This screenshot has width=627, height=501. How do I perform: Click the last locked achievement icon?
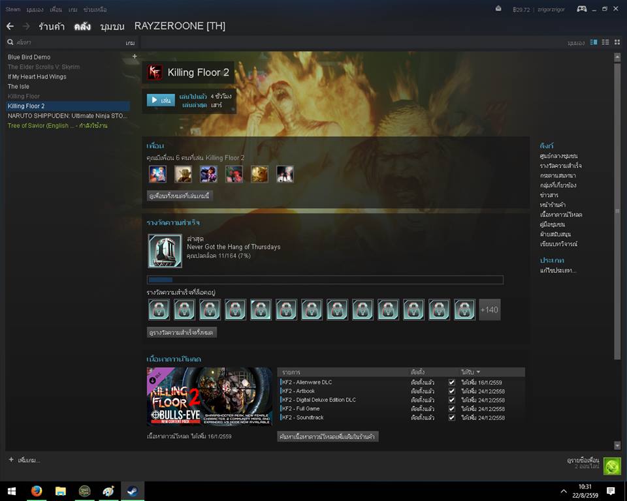point(464,310)
